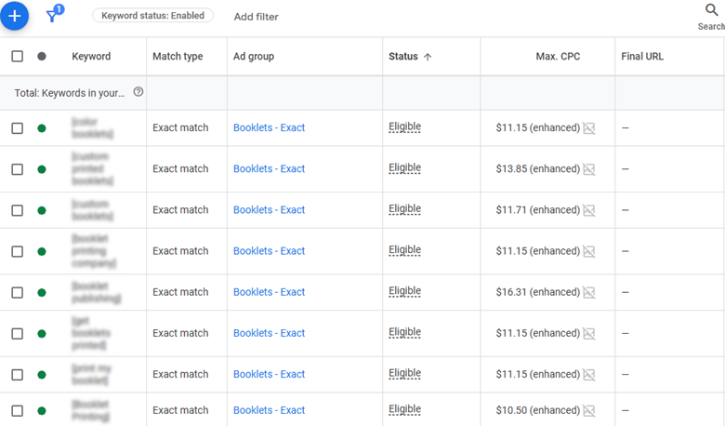The image size is (725, 426).
Task: Click green status dot in $16.31 row
Action: tap(42, 292)
